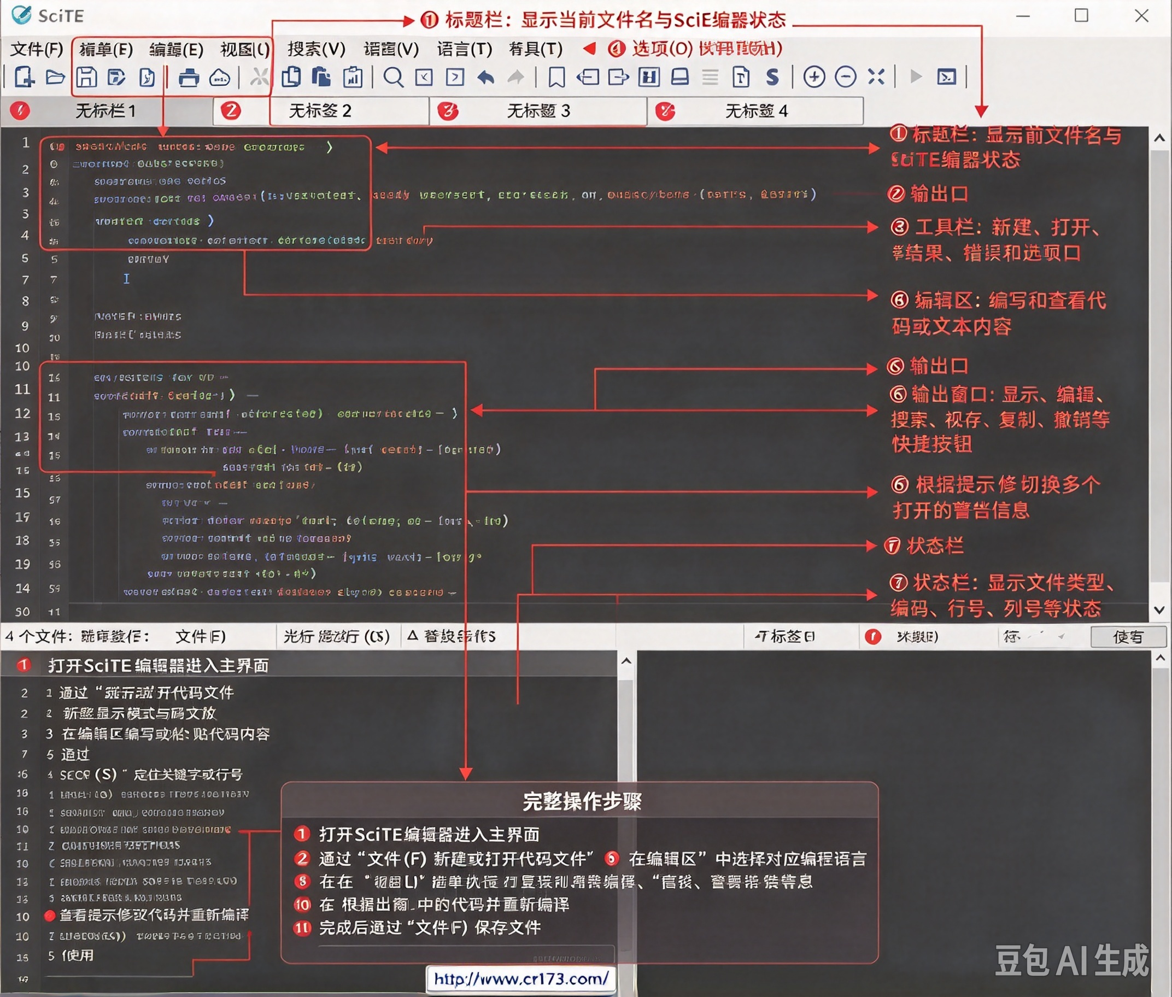
Task: Open the 视图 menu
Action: click(245, 49)
